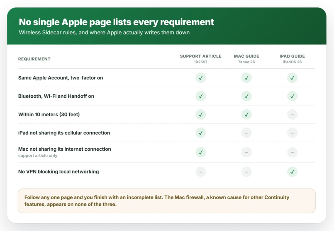Click the SUPPORT ARTICLE column header
Viewport: 334px width, 231px height.
201,56
